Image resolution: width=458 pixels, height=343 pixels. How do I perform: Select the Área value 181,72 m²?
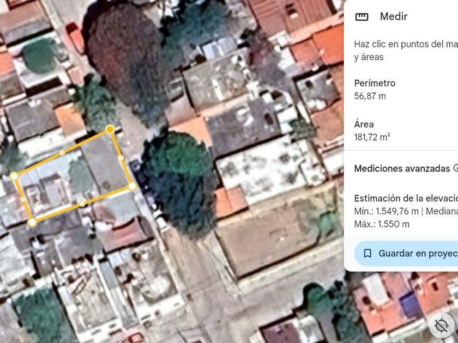pos(372,137)
